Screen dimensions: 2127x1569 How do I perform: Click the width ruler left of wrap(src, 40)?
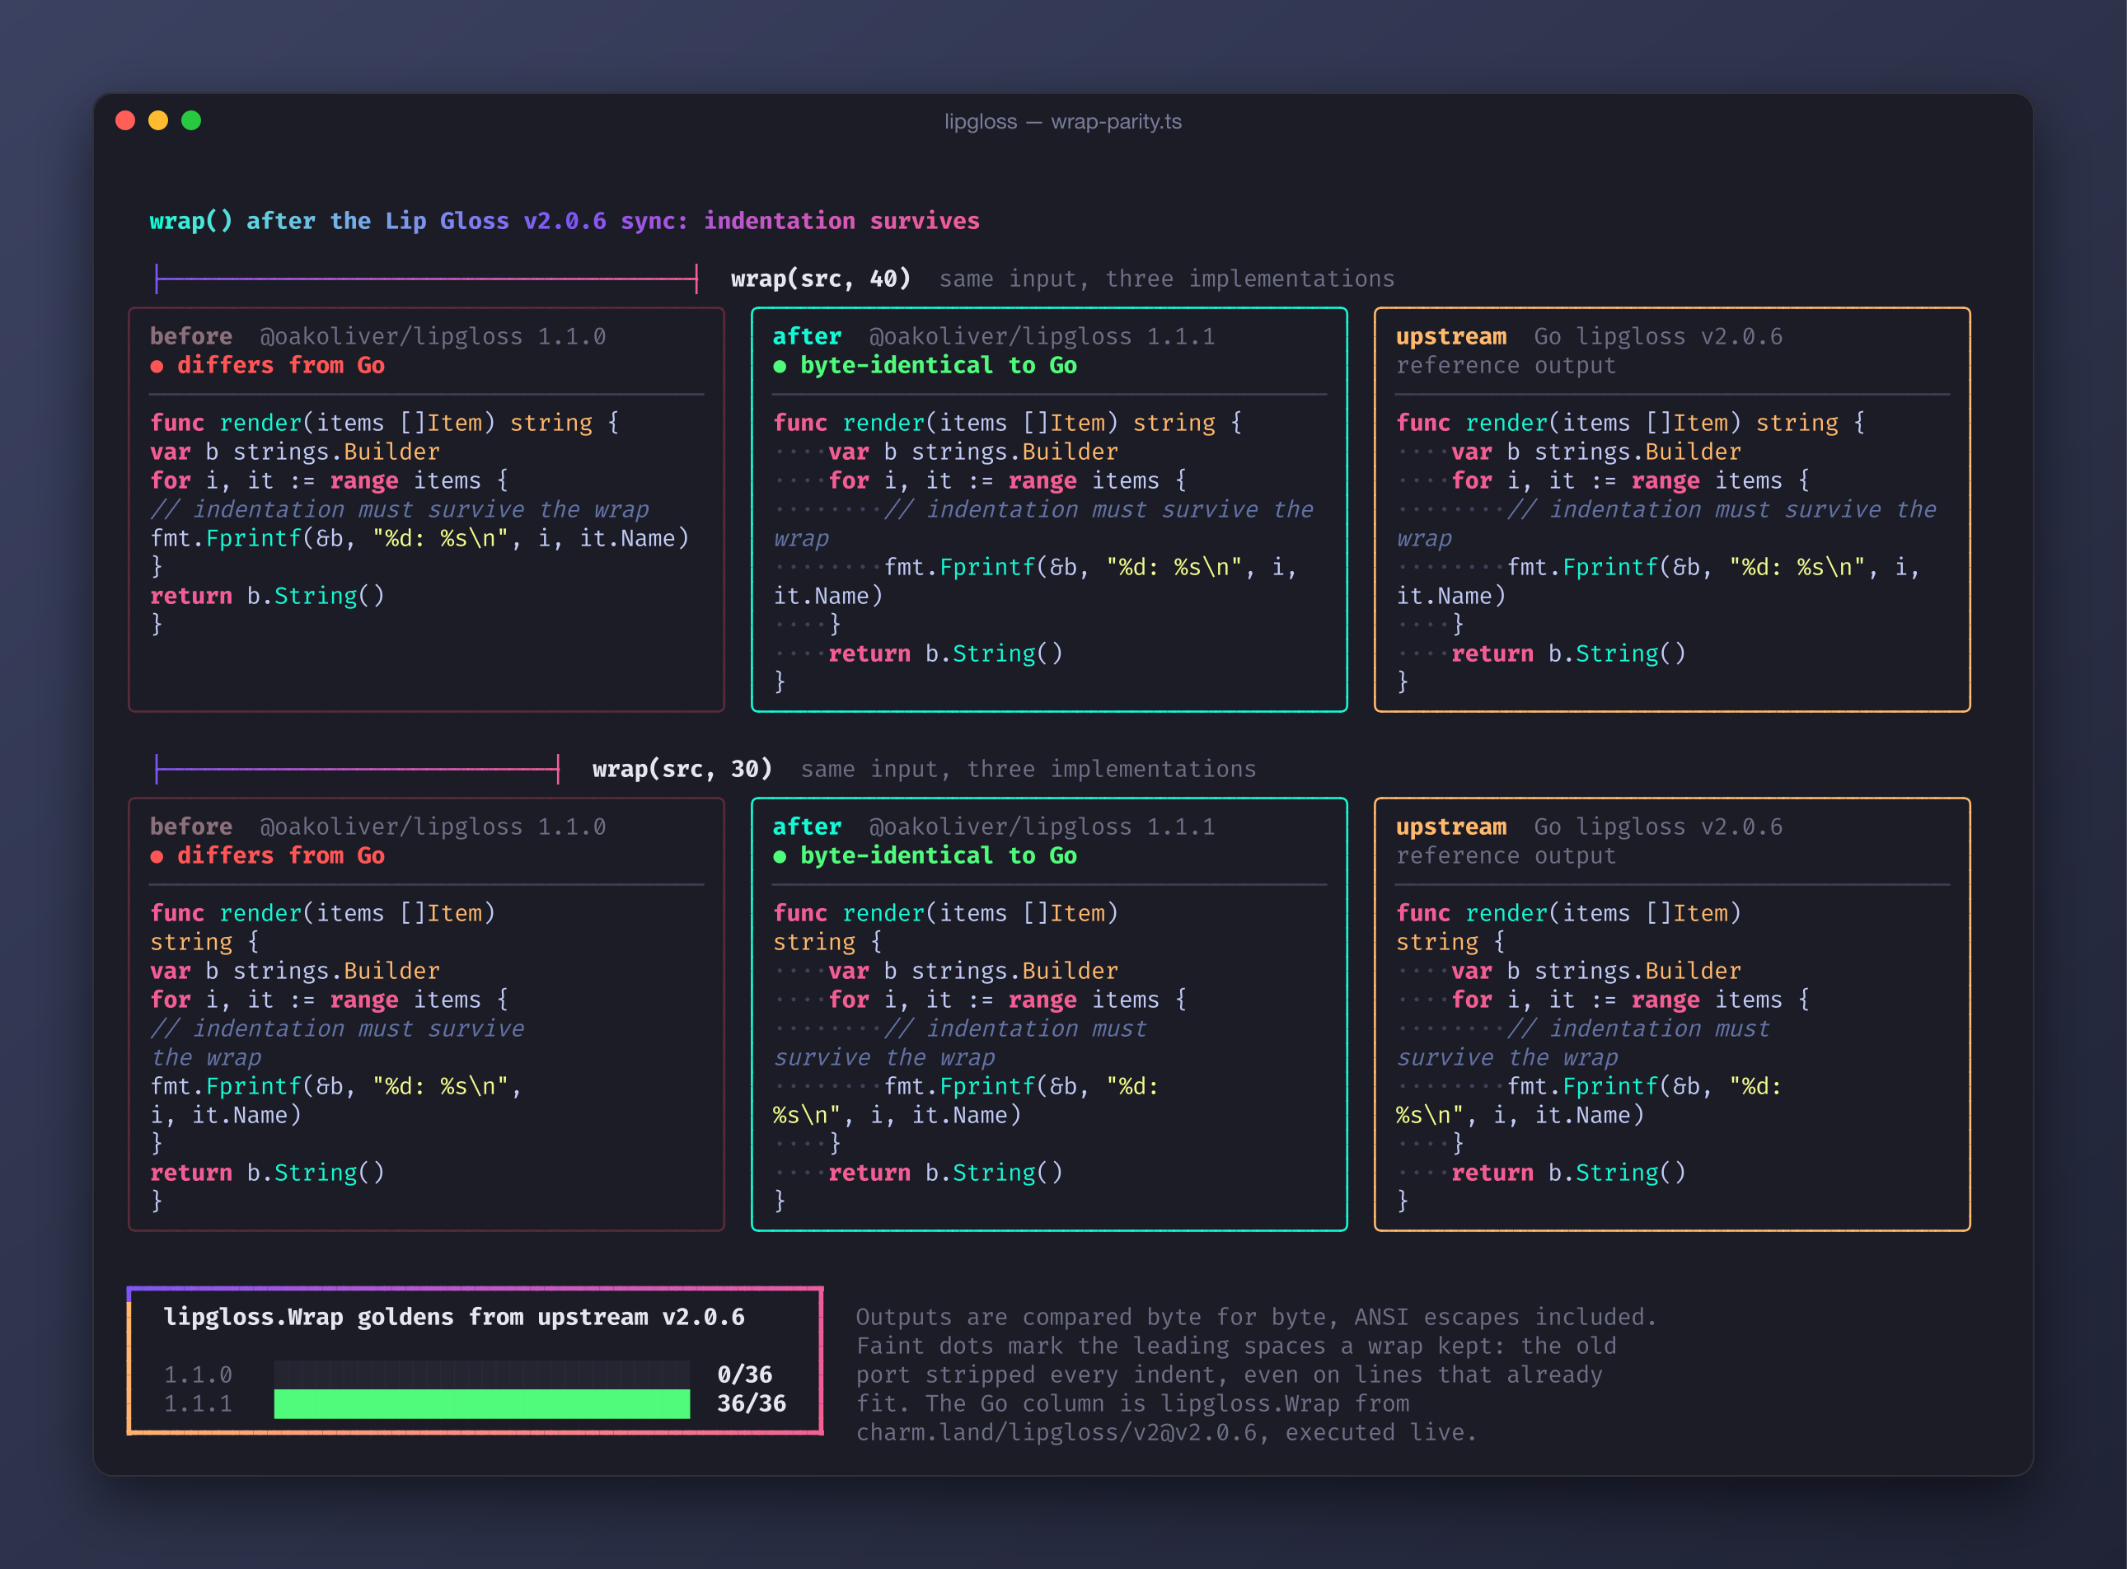point(426,279)
